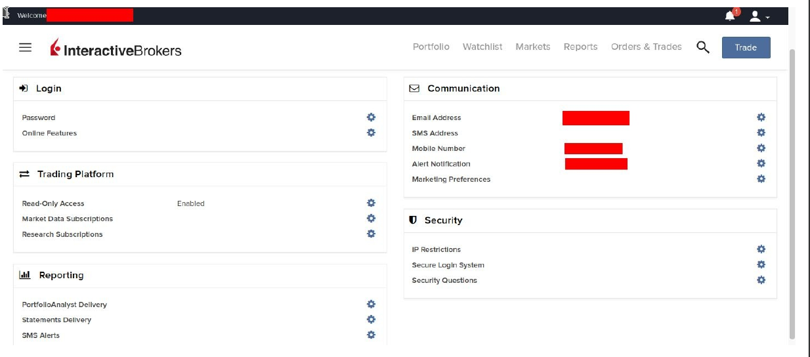Click the Security Questions label
This screenshot has width=810, height=357.
click(x=444, y=280)
